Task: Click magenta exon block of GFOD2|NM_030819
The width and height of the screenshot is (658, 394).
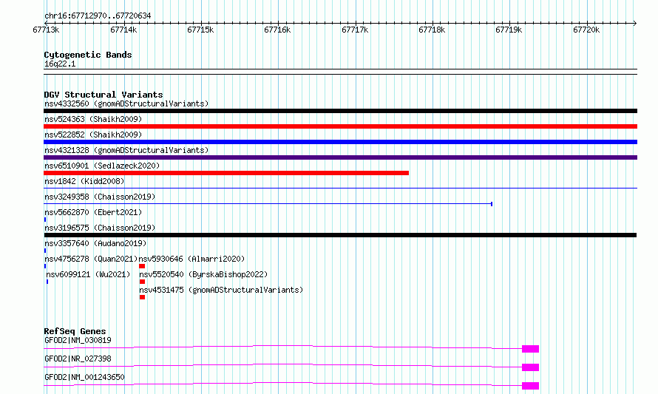Action: [530, 349]
